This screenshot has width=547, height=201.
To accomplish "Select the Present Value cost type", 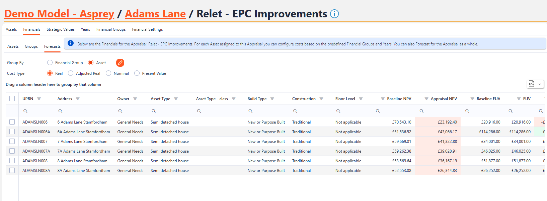I will click(137, 73).
